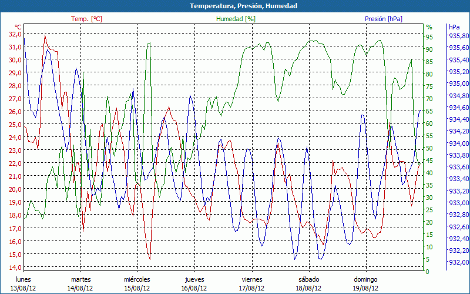Click the % unit on the humidity axis
This screenshot has width=470, height=294.
[429, 27]
